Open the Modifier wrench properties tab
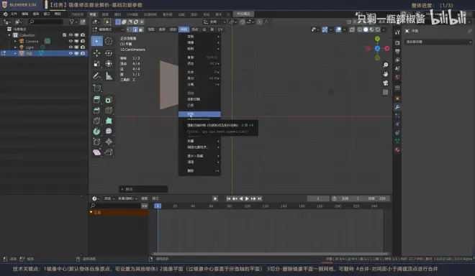 397,107
